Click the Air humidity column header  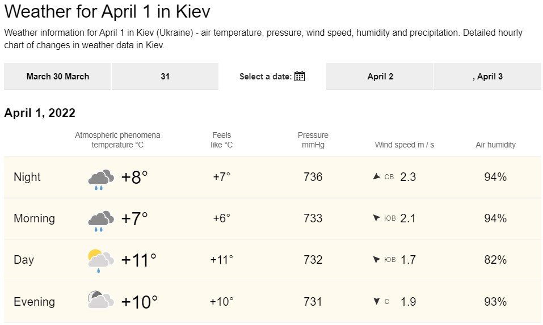[495, 145]
